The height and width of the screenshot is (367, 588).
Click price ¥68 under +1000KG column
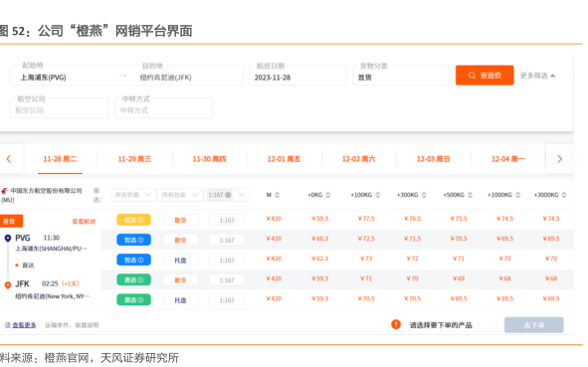504,278
